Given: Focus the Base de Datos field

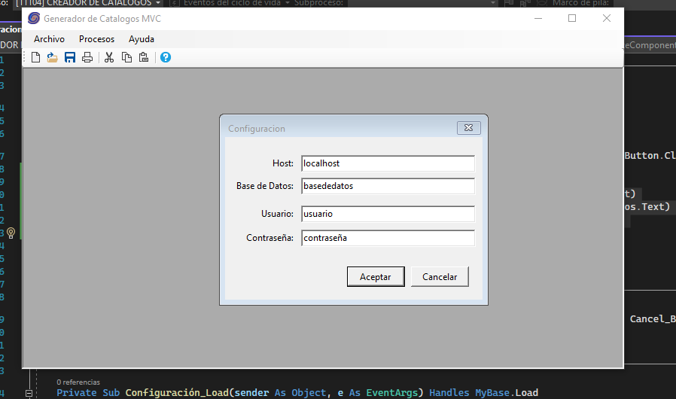Looking at the screenshot, I should click(x=388, y=186).
